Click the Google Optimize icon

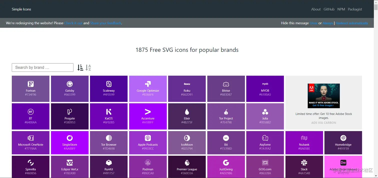tap(148, 84)
